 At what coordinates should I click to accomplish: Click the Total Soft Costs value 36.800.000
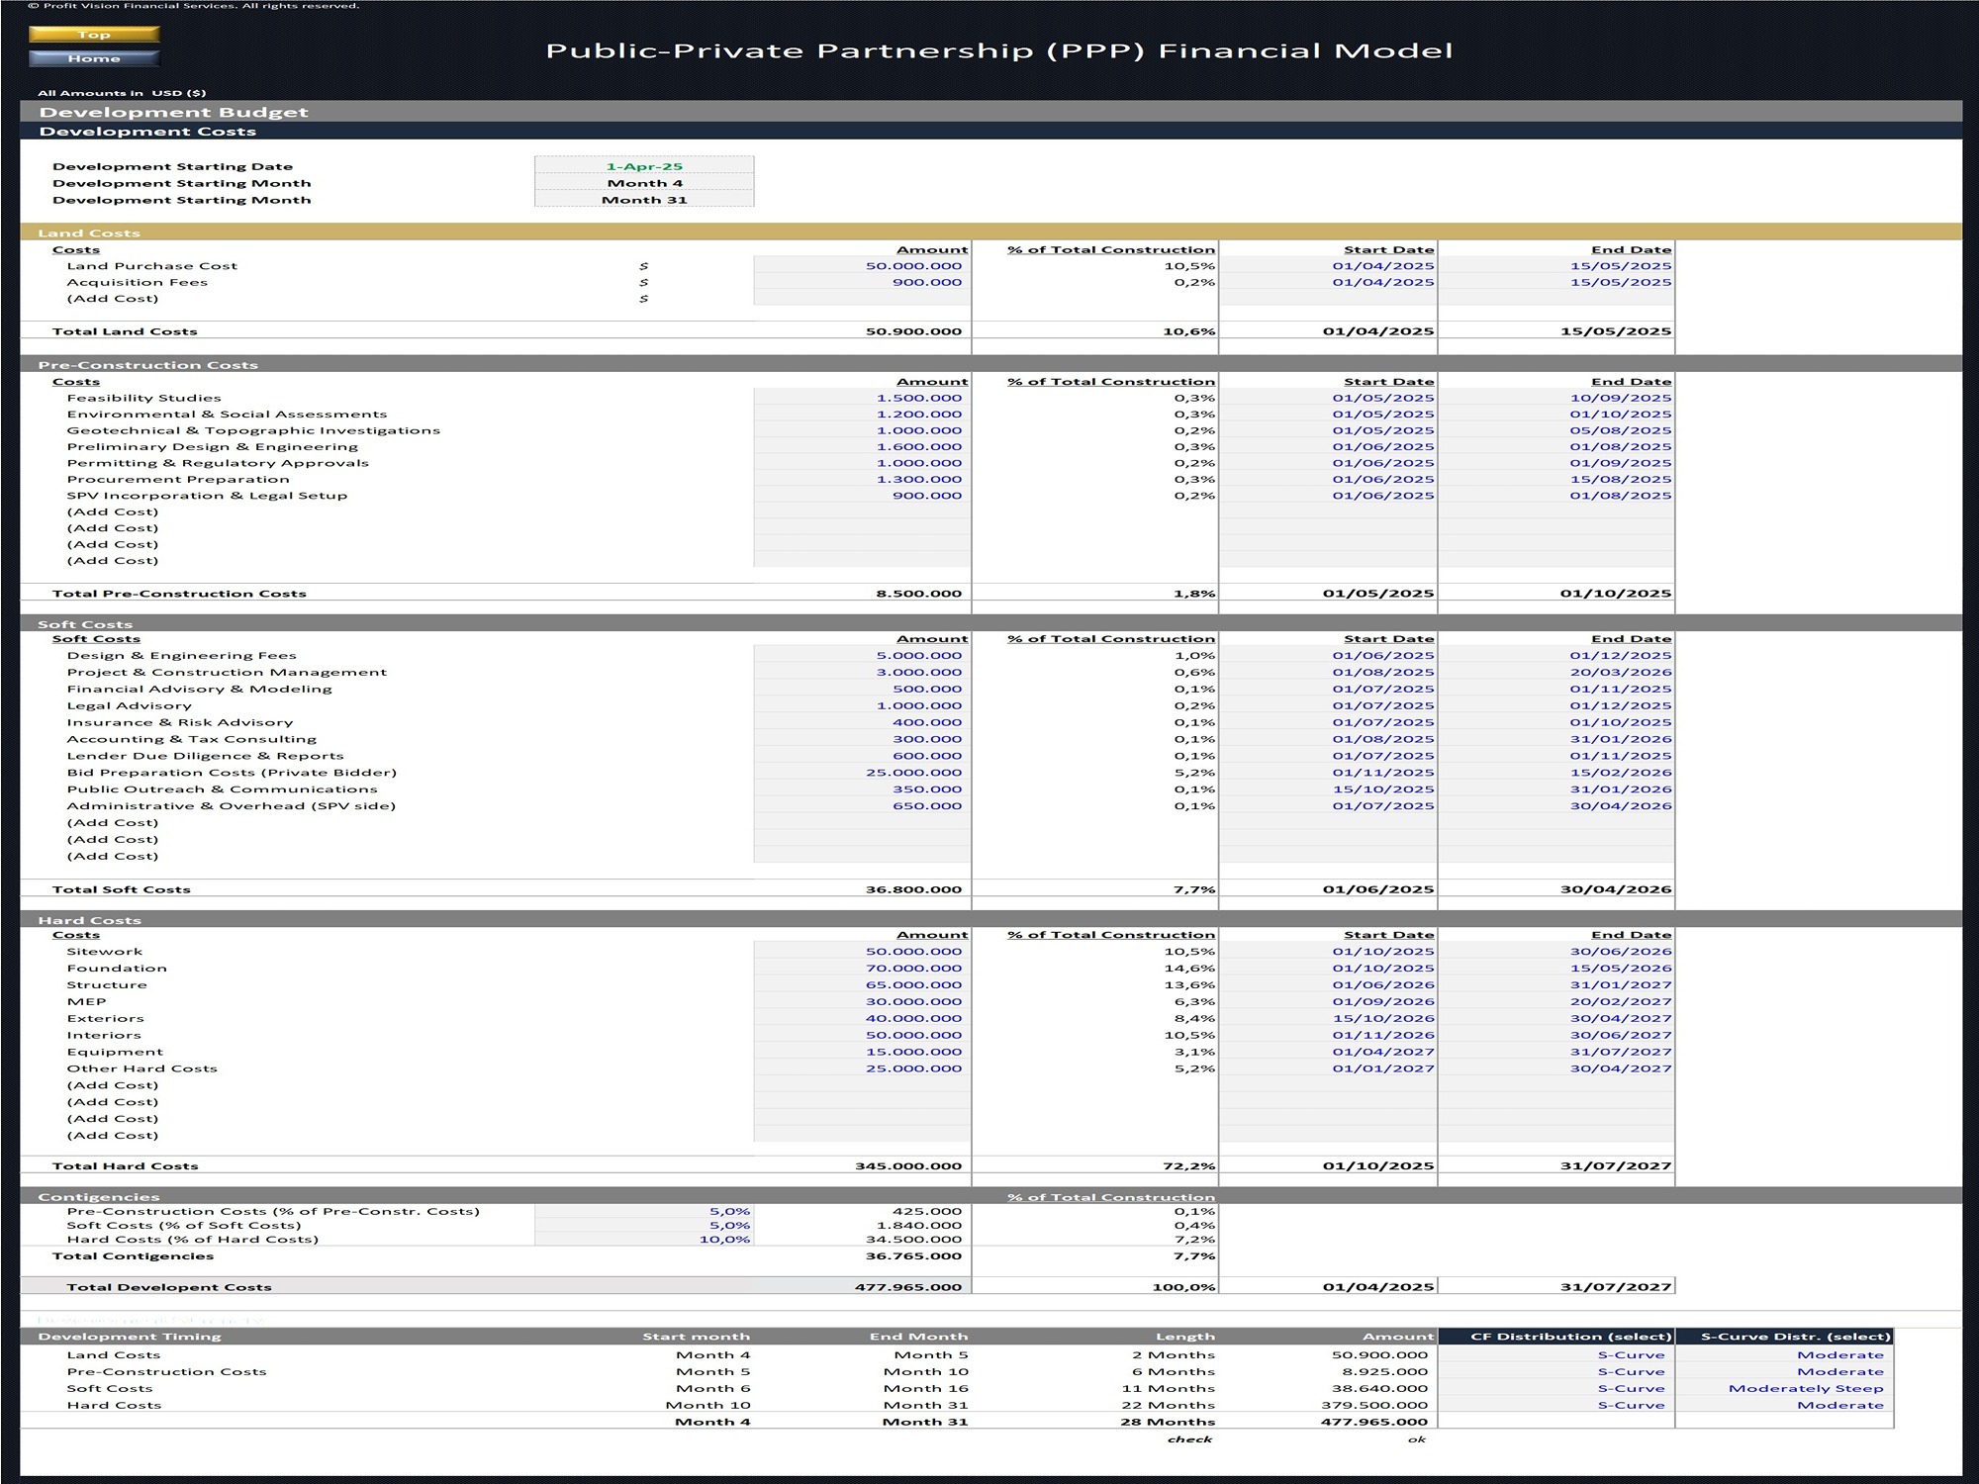coord(914,889)
